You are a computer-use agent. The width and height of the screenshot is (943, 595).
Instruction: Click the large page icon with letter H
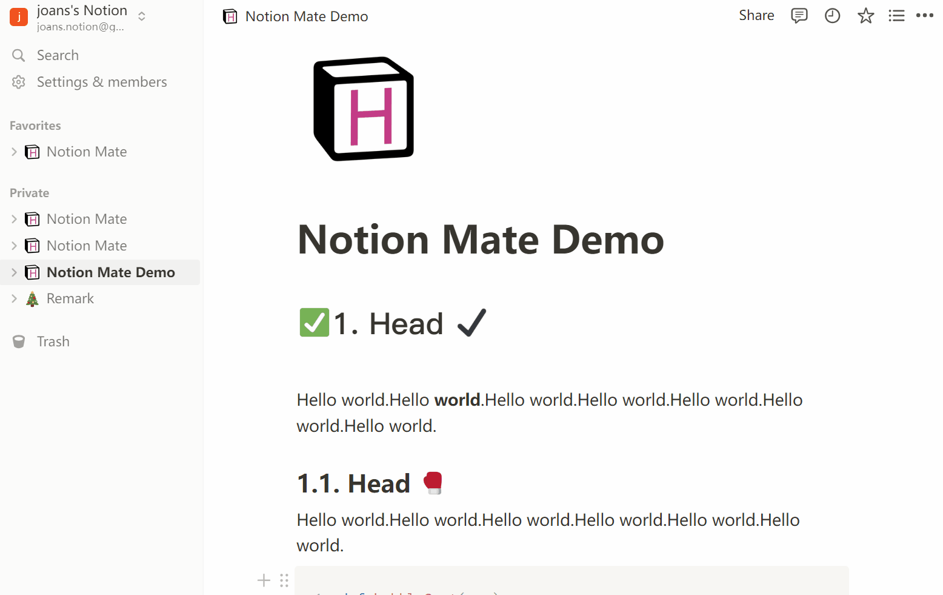(x=364, y=109)
